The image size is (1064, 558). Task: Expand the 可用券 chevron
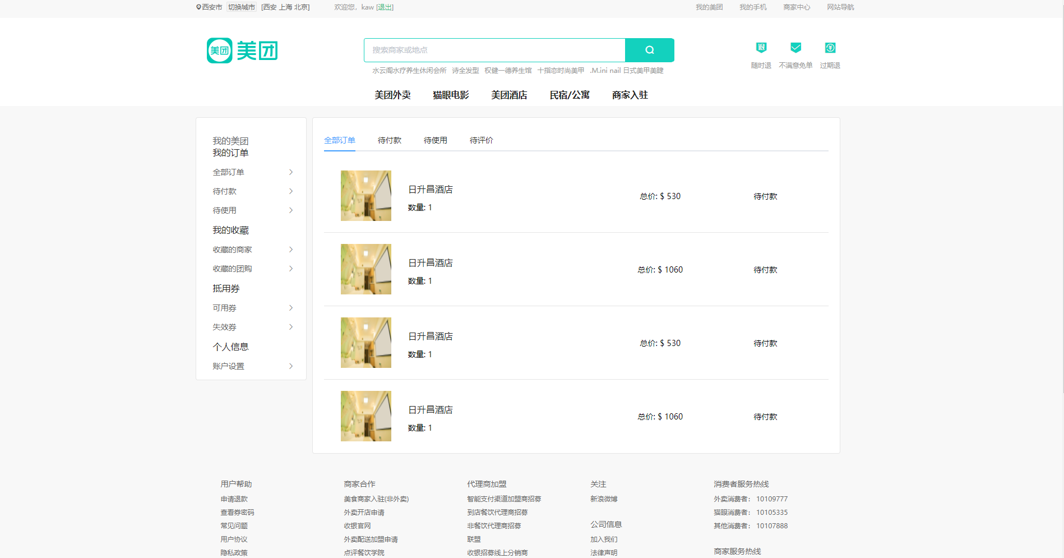pyautogui.click(x=291, y=308)
